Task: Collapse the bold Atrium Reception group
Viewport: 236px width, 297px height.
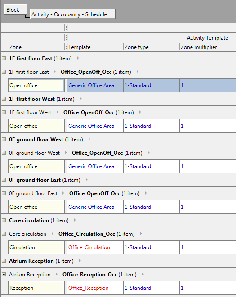Action: tap(4, 261)
